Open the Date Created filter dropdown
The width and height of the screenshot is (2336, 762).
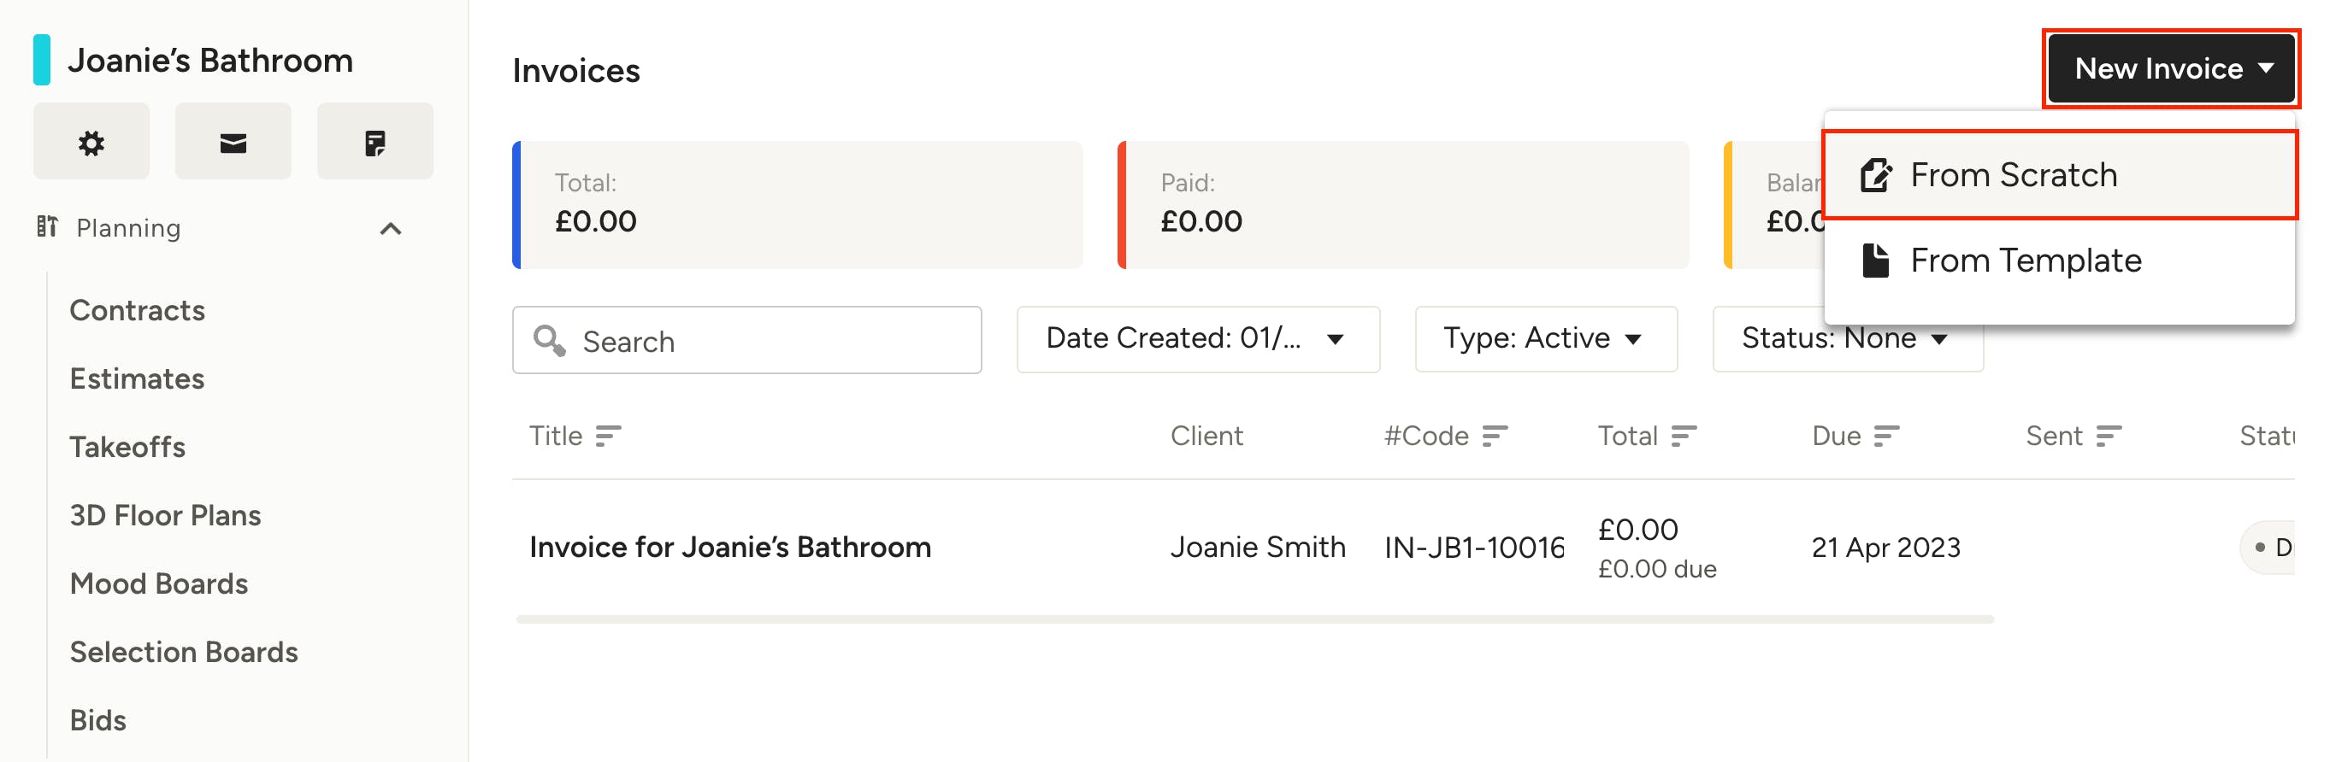pos(1198,339)
